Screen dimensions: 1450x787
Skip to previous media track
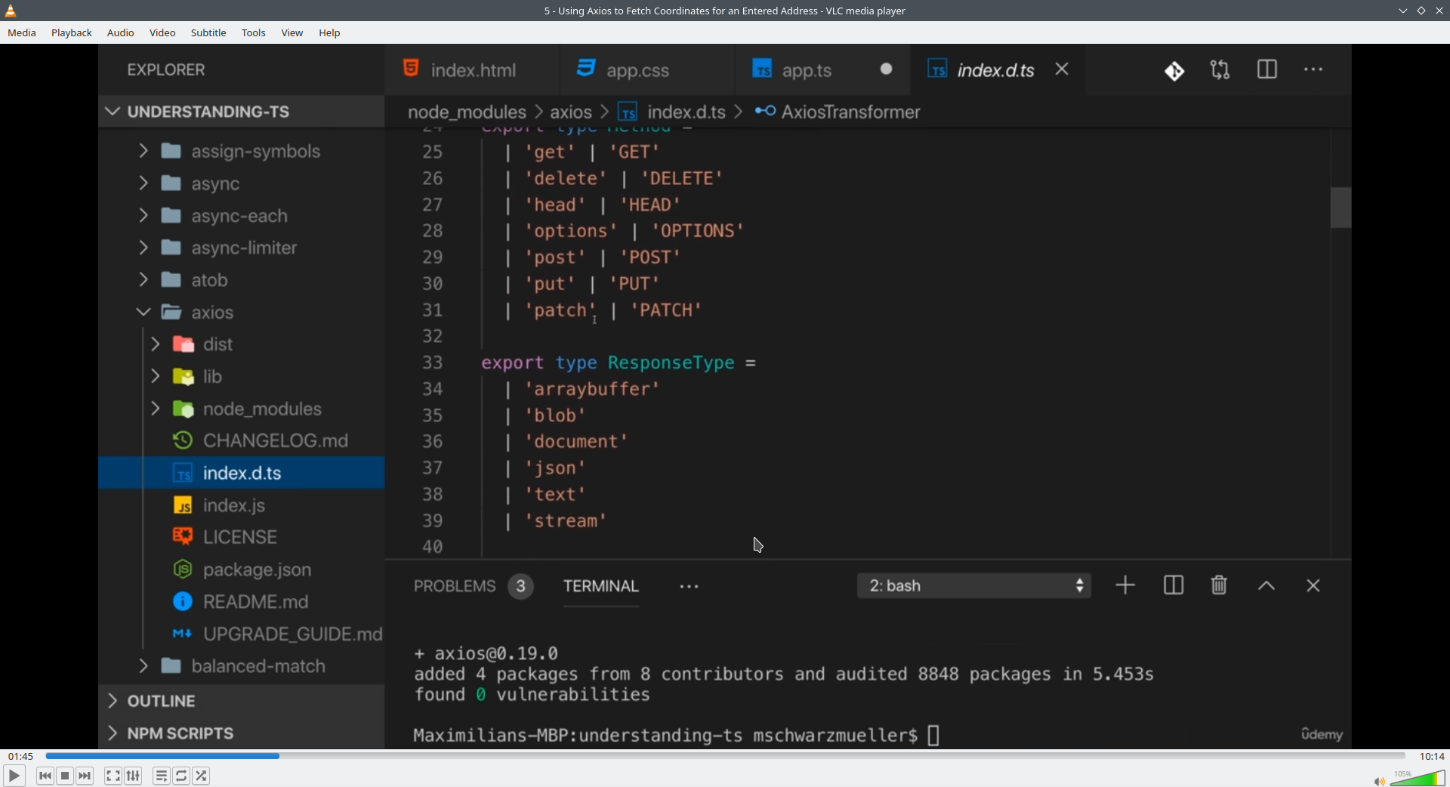[45, 776]
